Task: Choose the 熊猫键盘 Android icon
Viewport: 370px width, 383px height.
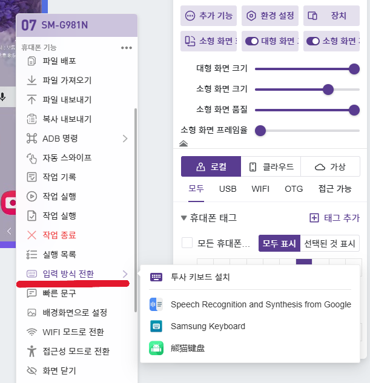Action: (x=156, y=349)
